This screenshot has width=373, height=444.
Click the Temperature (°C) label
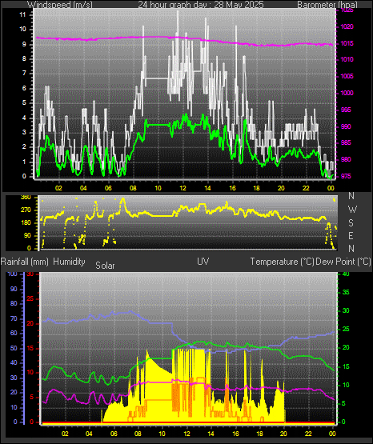tap(282, 262)
